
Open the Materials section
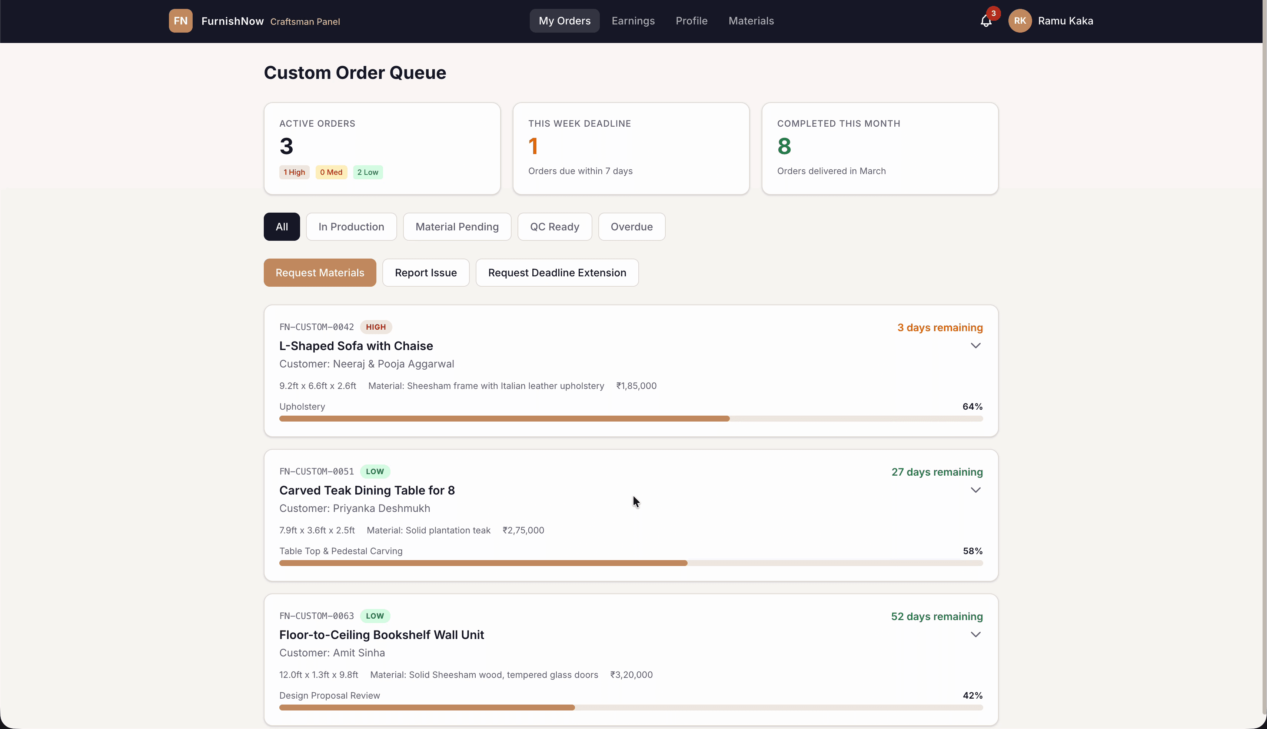(751, 20)
